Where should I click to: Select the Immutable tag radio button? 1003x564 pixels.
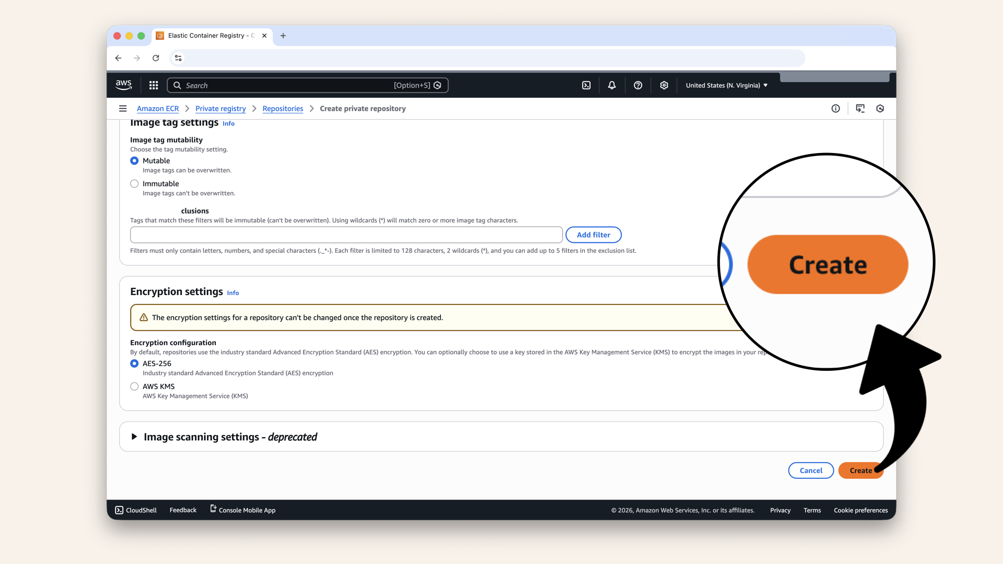tap(134, 184)
